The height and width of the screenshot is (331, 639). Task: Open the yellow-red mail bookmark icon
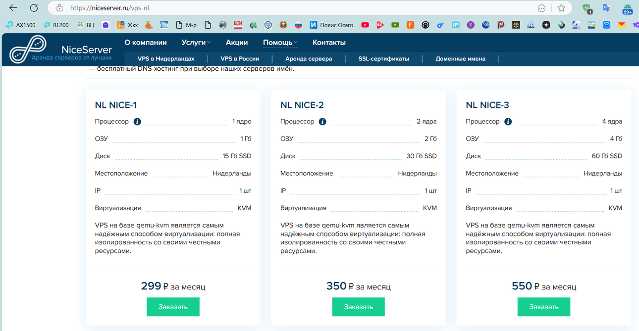[622, 25]
